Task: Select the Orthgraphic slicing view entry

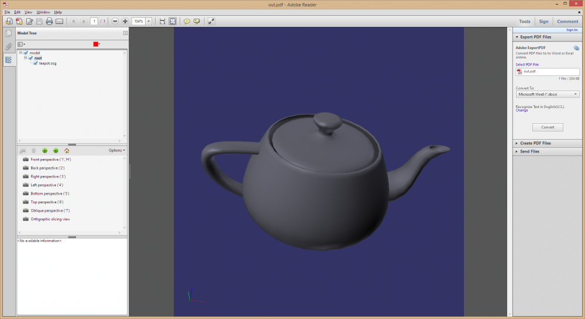Action: click(50, 219)
